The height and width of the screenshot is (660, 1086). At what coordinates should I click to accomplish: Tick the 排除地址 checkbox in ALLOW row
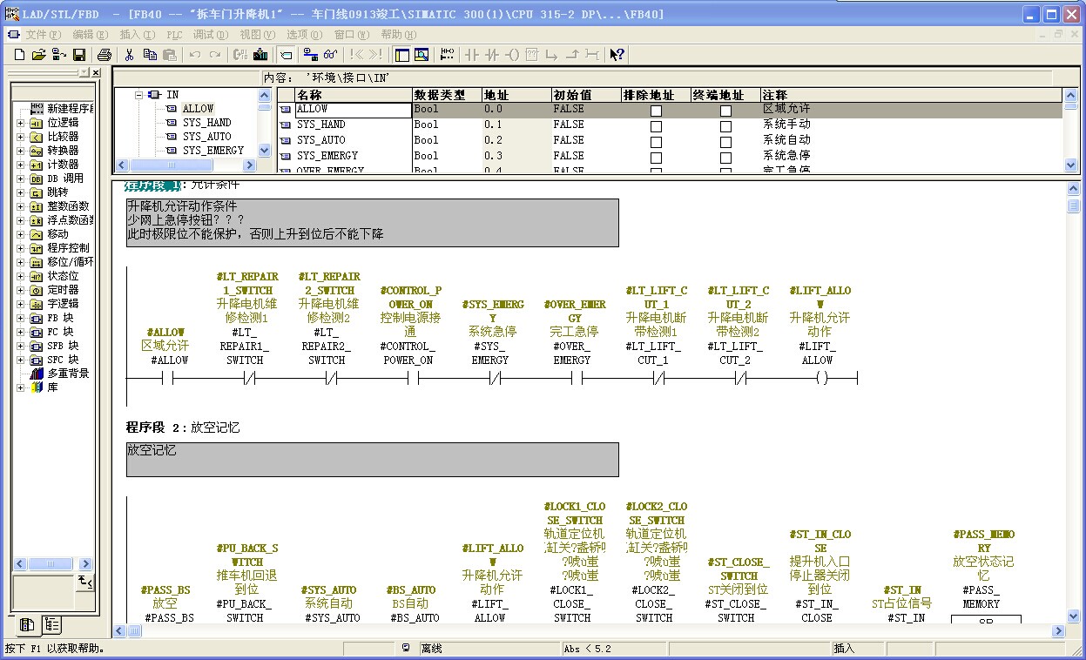click(656, 111)
